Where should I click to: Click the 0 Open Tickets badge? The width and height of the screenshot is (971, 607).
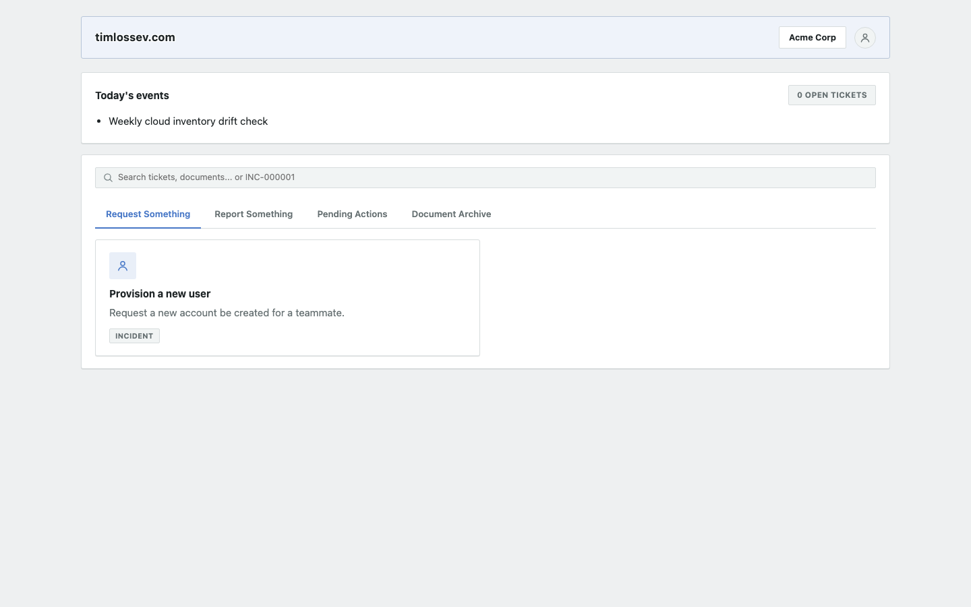[831, 95]
